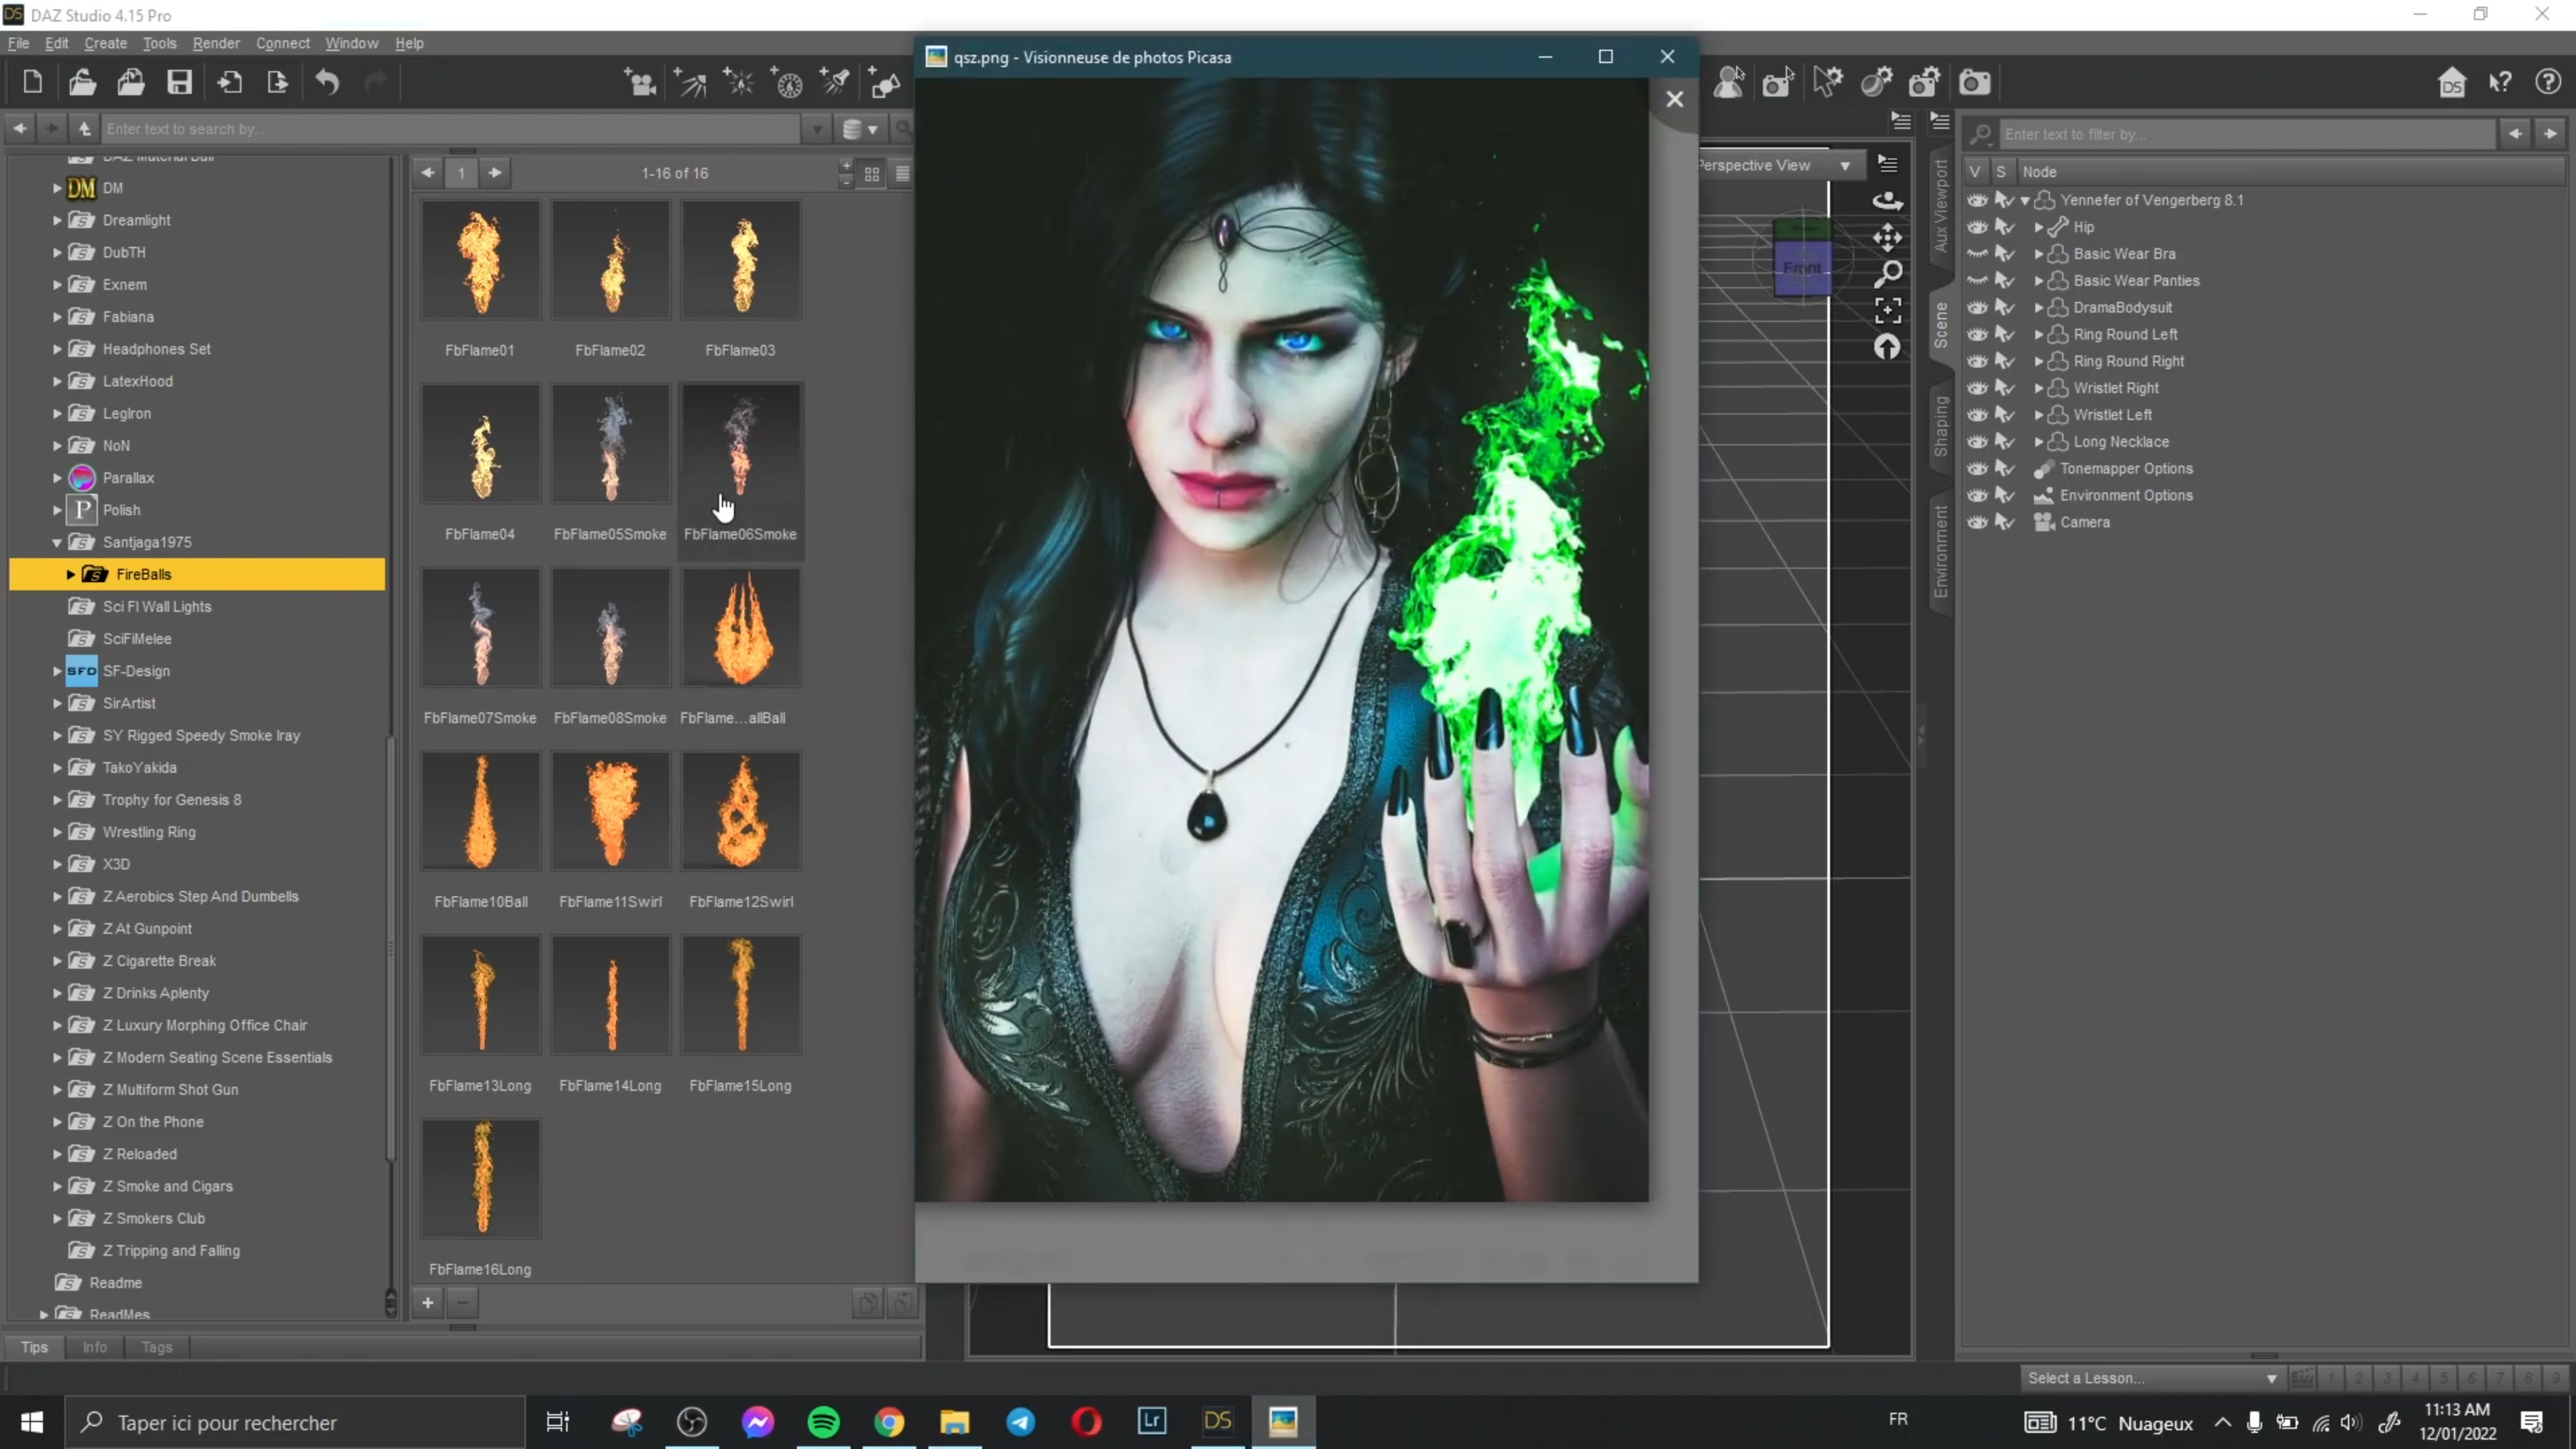Screen dimensions: 2576x1449
Task: Toggle visibility of Yennefer of Vengerberg 8.1
Action: pos(1977,200)
